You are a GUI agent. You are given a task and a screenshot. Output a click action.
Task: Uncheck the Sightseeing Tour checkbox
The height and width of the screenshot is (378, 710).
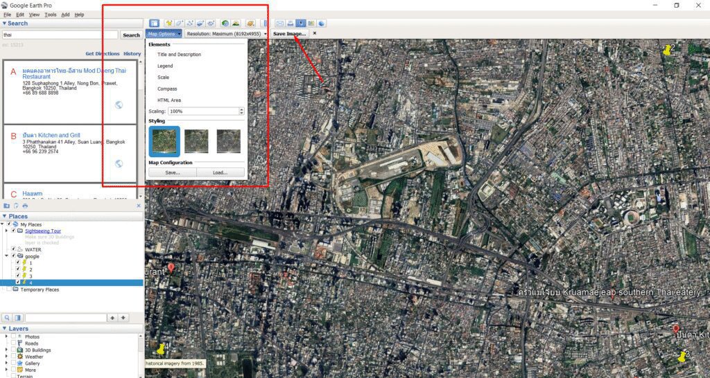13,231
